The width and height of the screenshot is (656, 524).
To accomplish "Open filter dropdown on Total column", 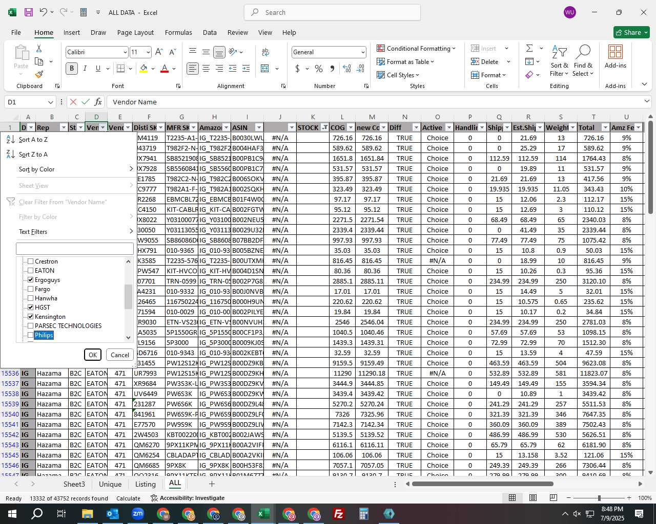I will [605, 127].
